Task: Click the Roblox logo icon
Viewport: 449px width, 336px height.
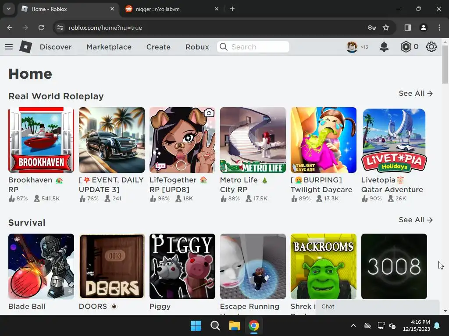Action: click(x=25, y=46)
